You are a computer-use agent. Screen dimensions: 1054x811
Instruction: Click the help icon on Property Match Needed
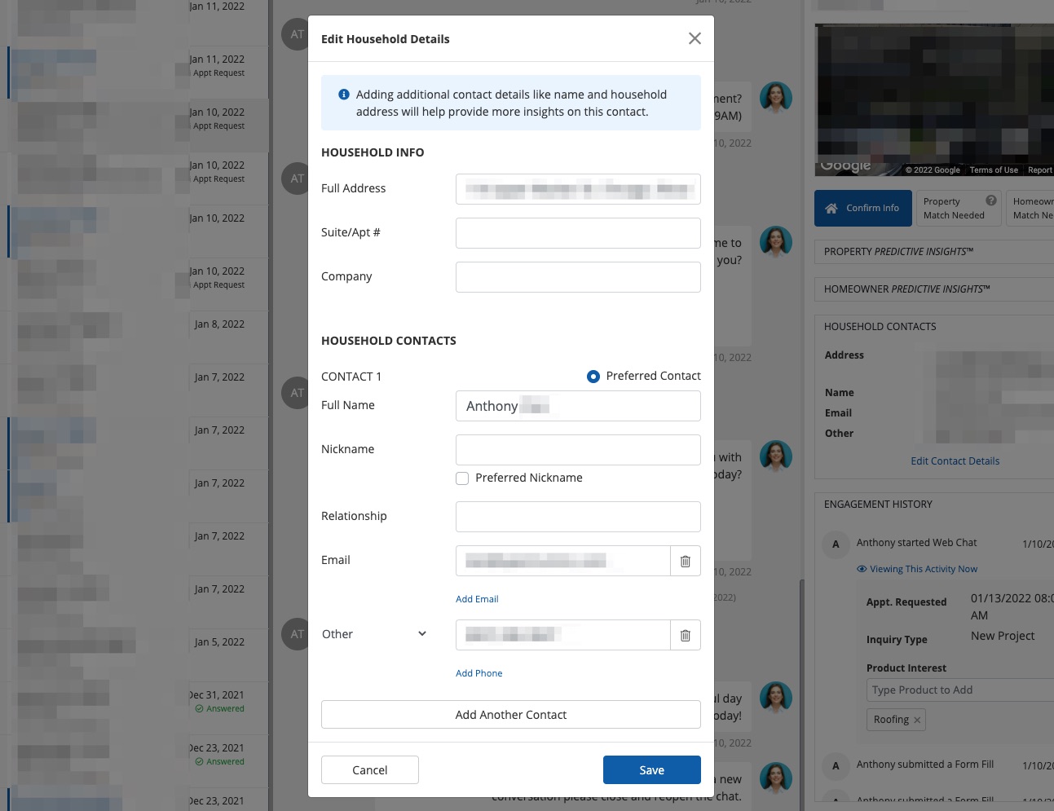click(991, 201)
